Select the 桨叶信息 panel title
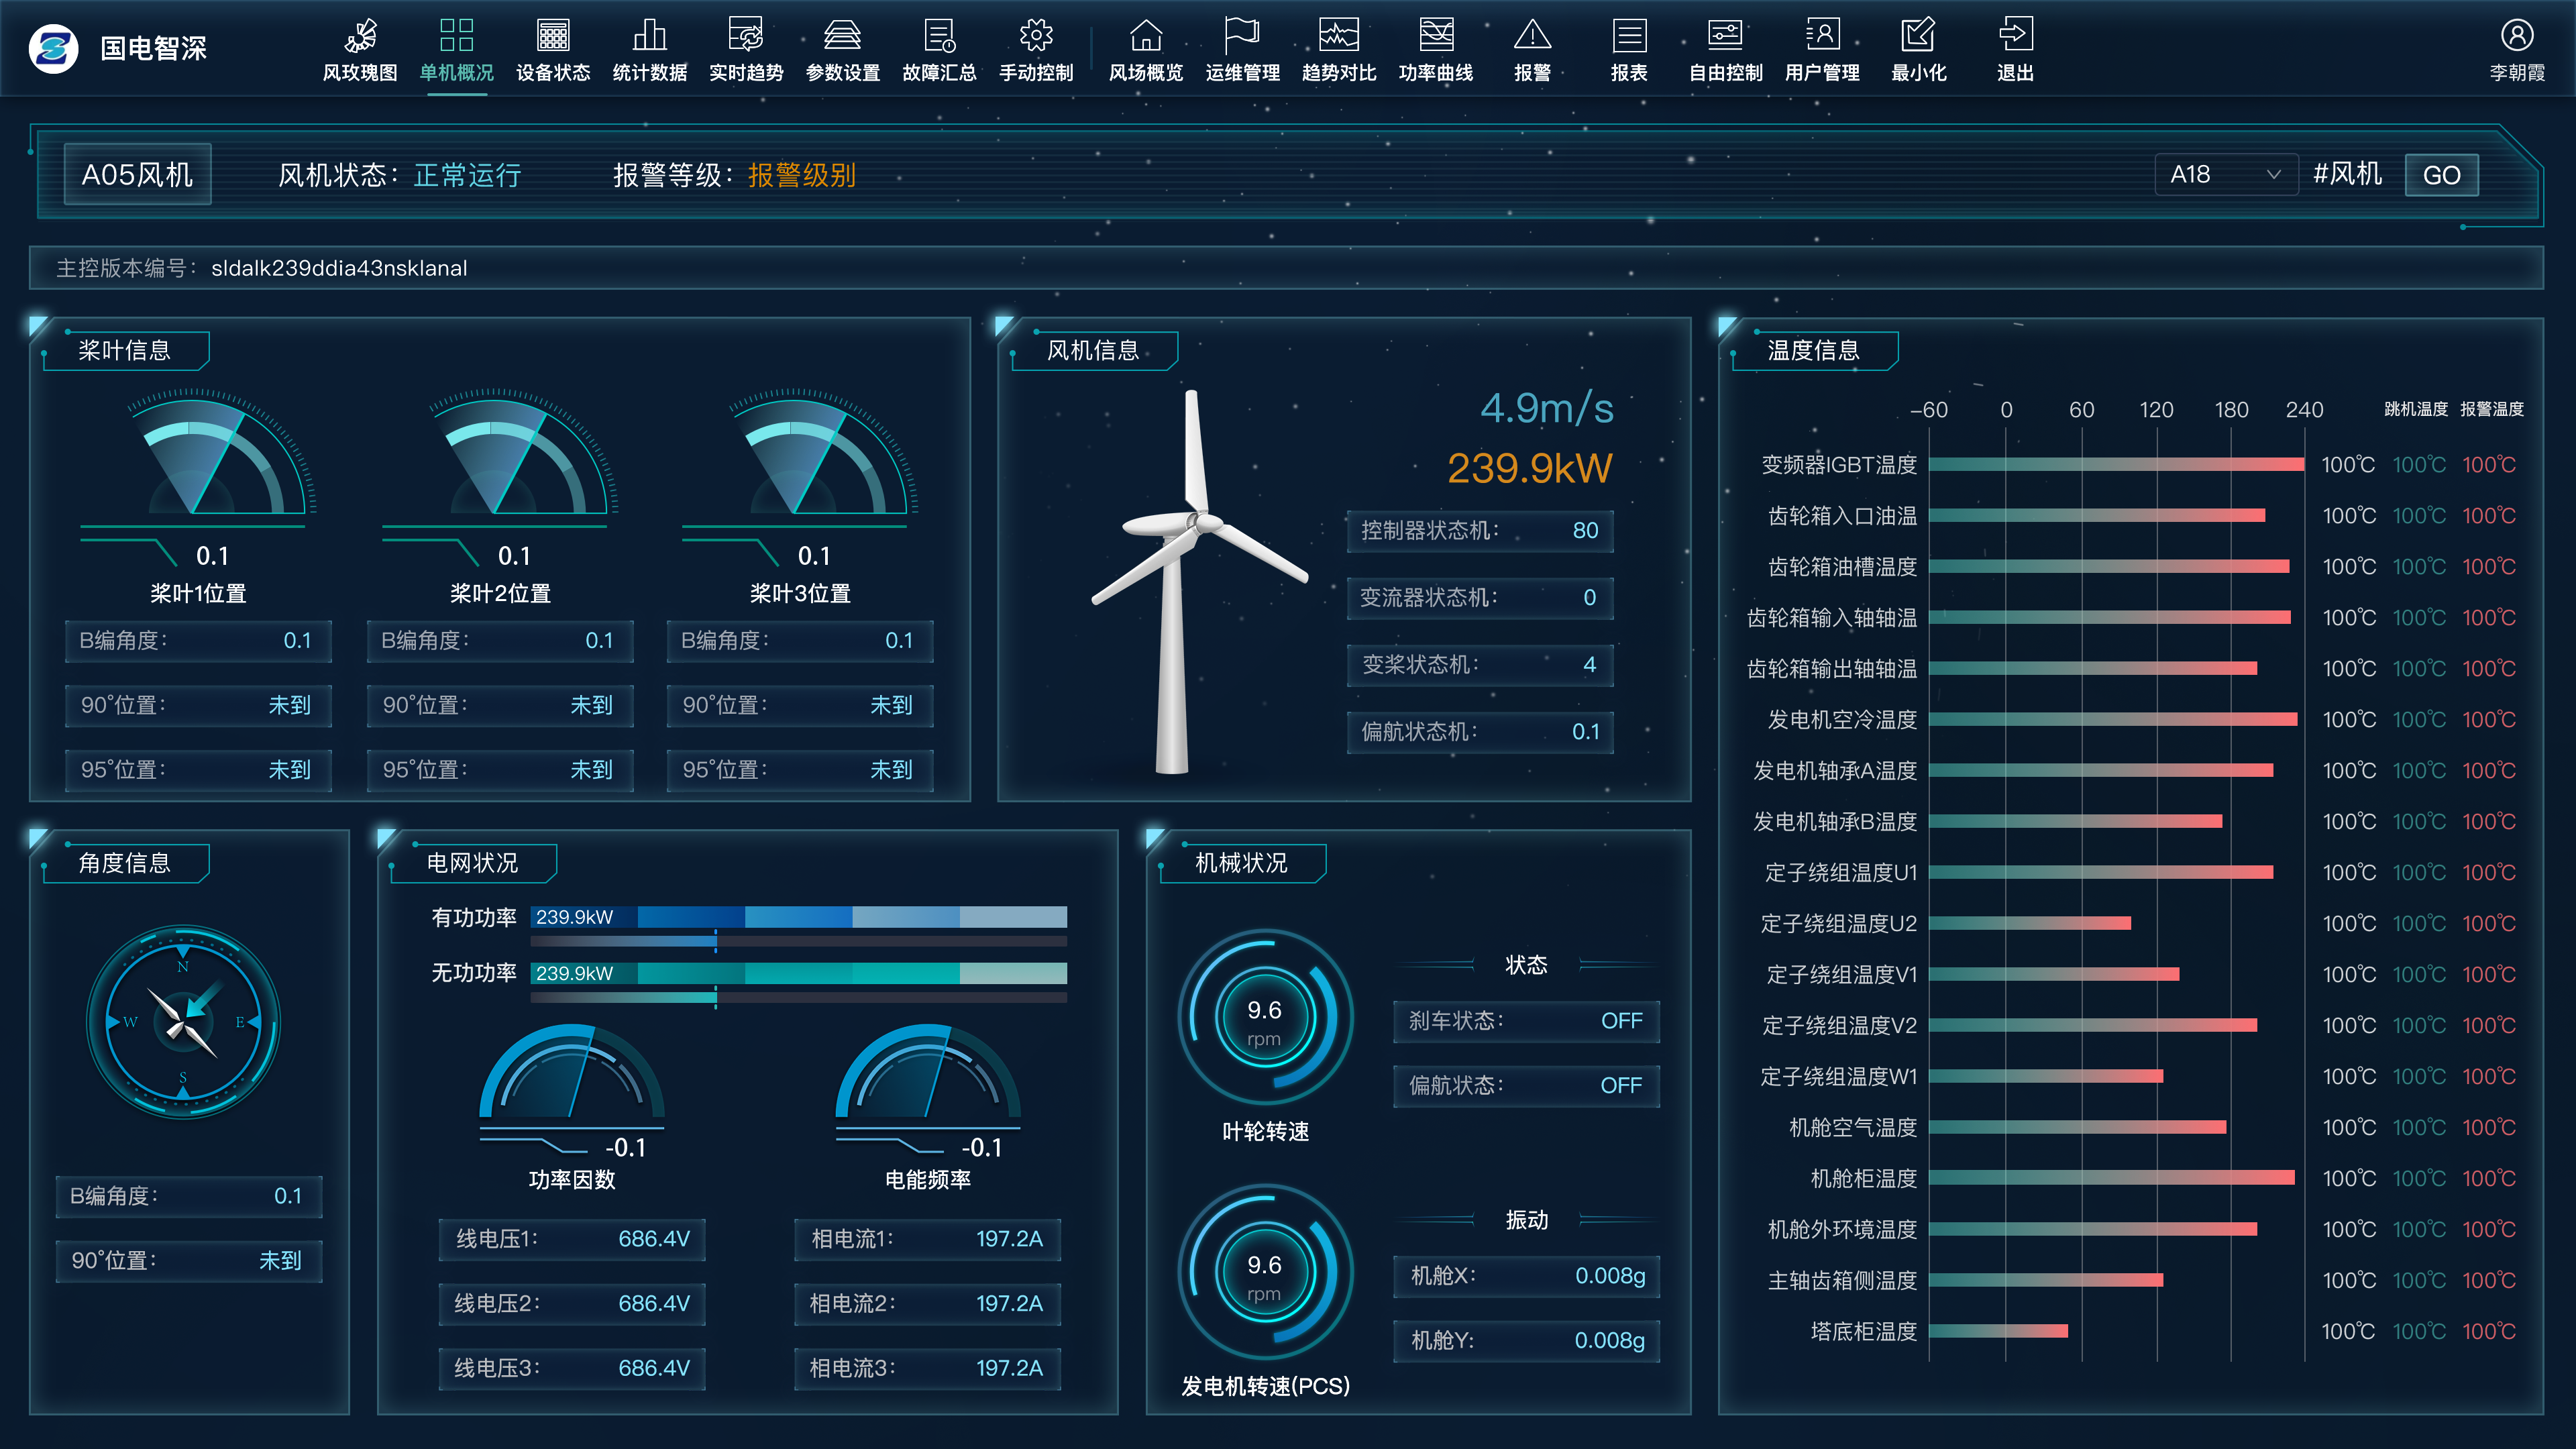This screenshot has height=1449, width=2576. 124,351
